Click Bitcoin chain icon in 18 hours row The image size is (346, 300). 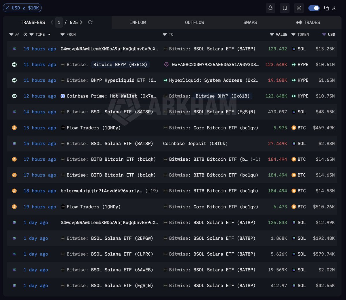(x=14, y=191)
